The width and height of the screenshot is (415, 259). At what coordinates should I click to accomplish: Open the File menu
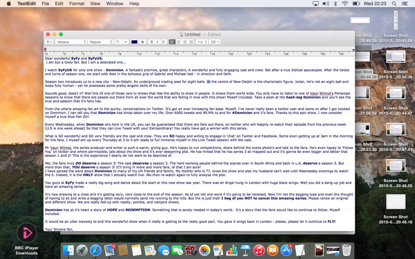(45, 4)
